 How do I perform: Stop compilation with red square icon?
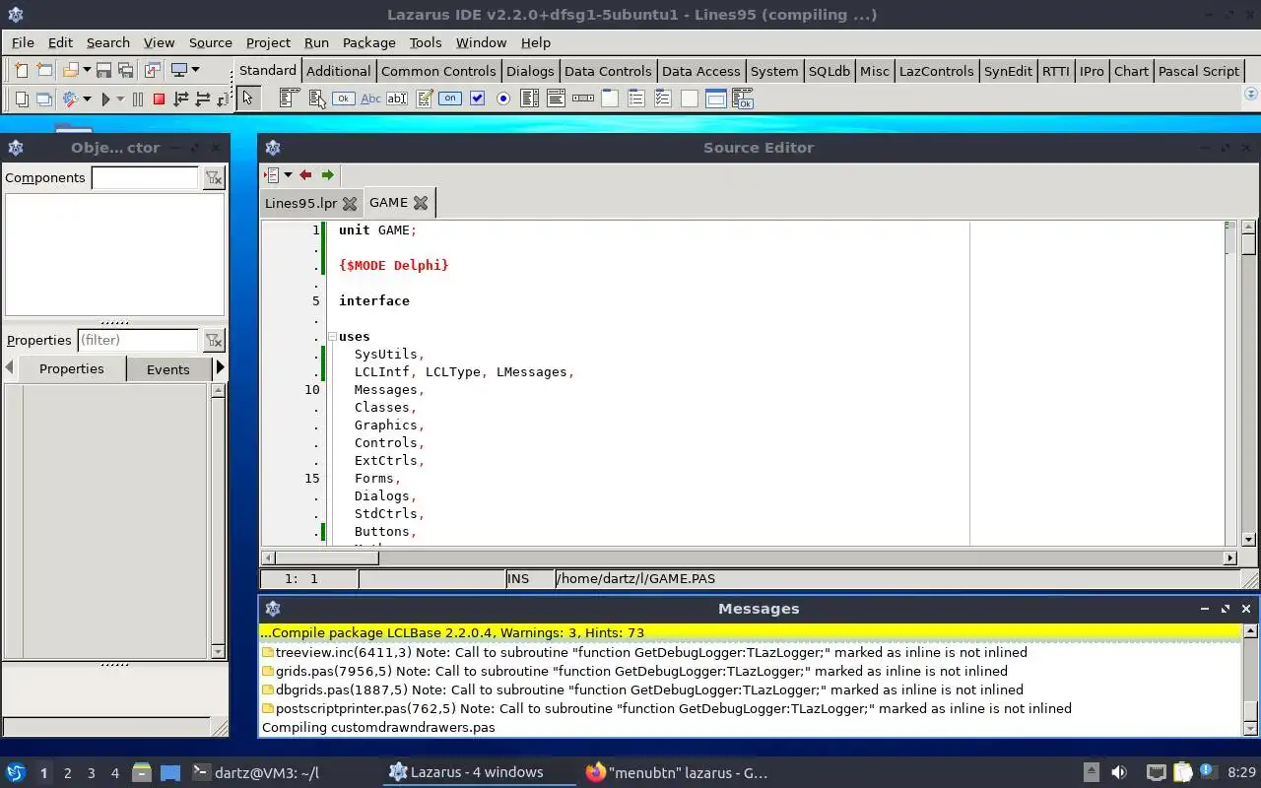(159, 98)
